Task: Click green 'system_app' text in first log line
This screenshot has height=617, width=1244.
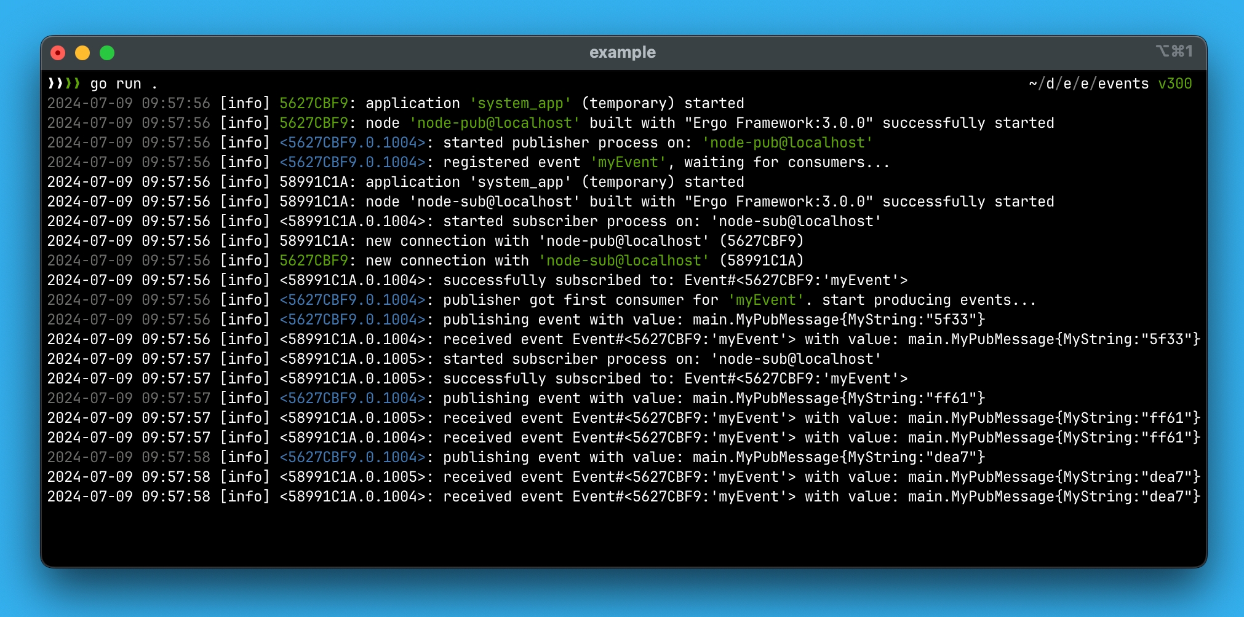Action: coord(520,103)
